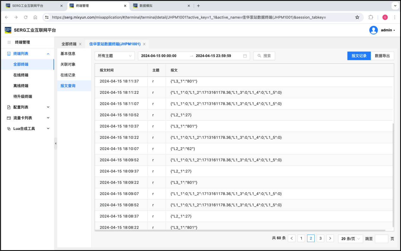Click the 数据导出 button
401x251 pixels.
point(382,56)
